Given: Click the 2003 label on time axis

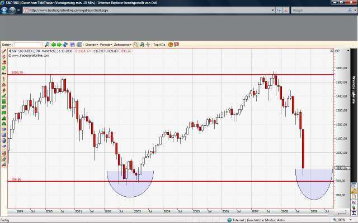Looking at the screenshot, I should point(138,211).
